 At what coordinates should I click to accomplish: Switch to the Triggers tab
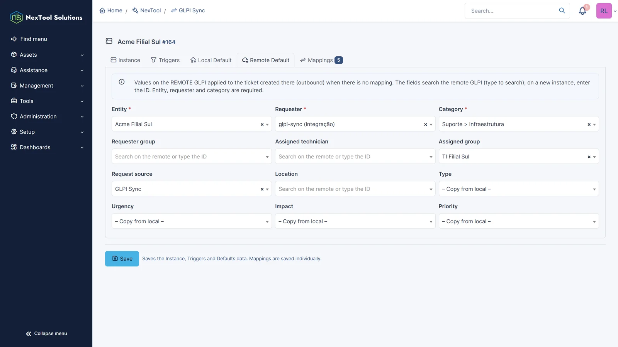coord(165,60)
